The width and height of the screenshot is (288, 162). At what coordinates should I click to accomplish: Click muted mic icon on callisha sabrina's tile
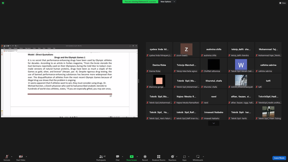pyautogui.click(x=257, y=71)
